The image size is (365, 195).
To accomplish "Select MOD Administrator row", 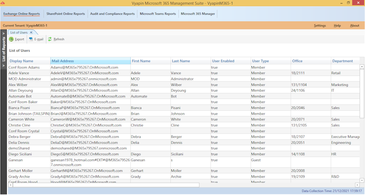I will click(184, 79).
